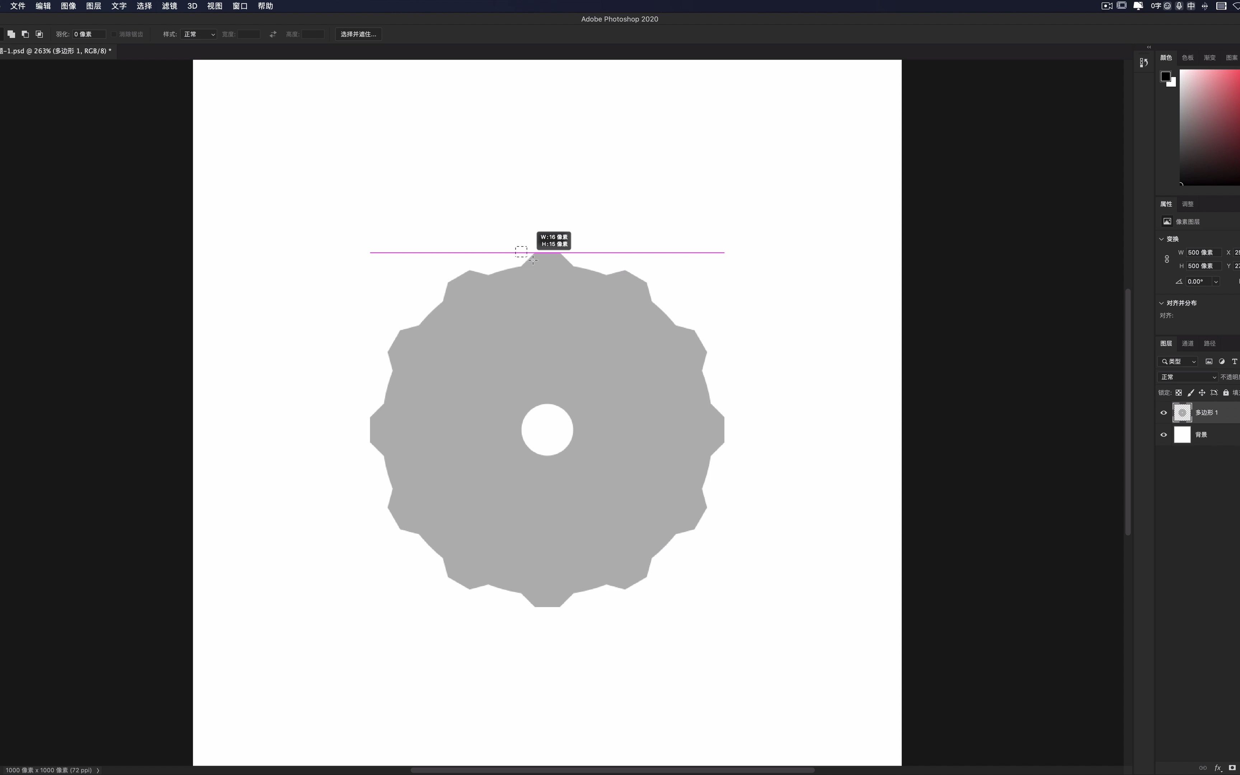Image resolution: width=1240 pixels, height=775 pixels.
Task: Click the lock image pixels brush icon
Action: tap(1190, 393)
